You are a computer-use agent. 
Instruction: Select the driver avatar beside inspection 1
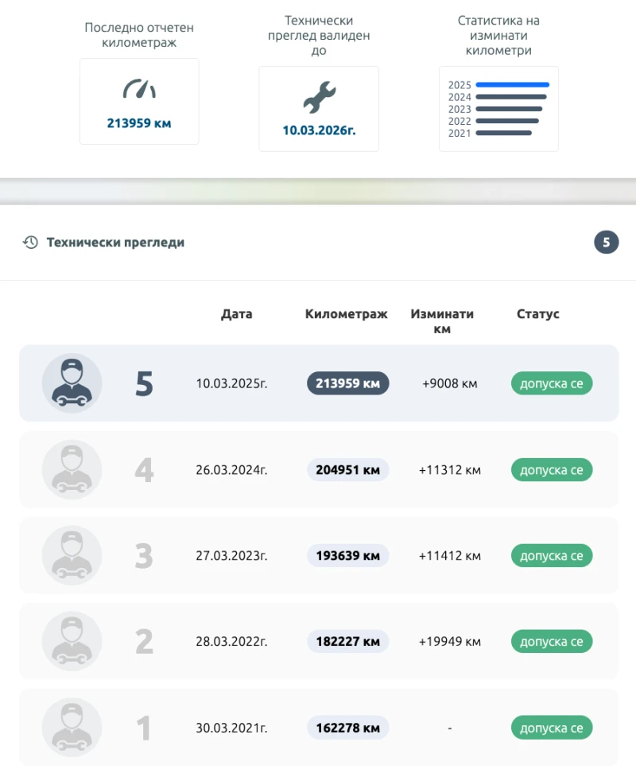(x=72, y=727)
